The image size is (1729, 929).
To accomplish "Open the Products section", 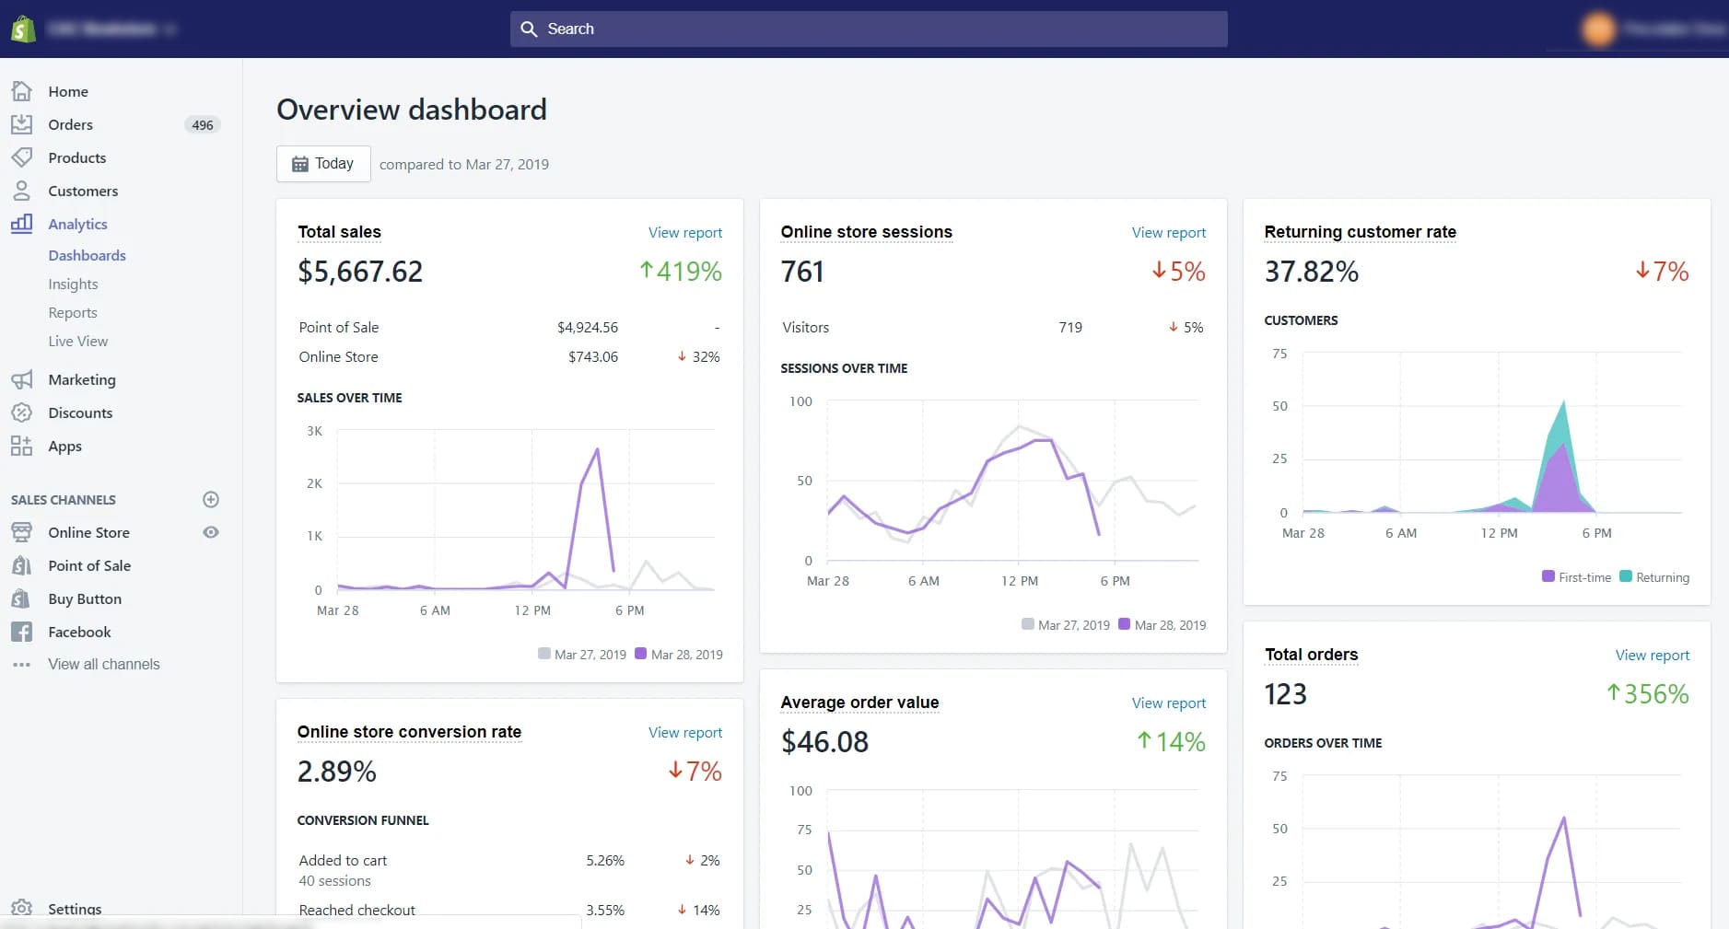I will point(77,157).
